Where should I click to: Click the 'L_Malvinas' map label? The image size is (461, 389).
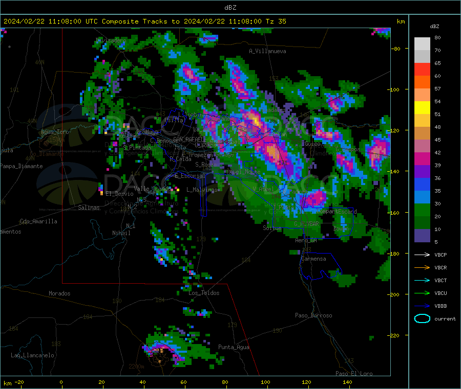(x=202, y=190)
